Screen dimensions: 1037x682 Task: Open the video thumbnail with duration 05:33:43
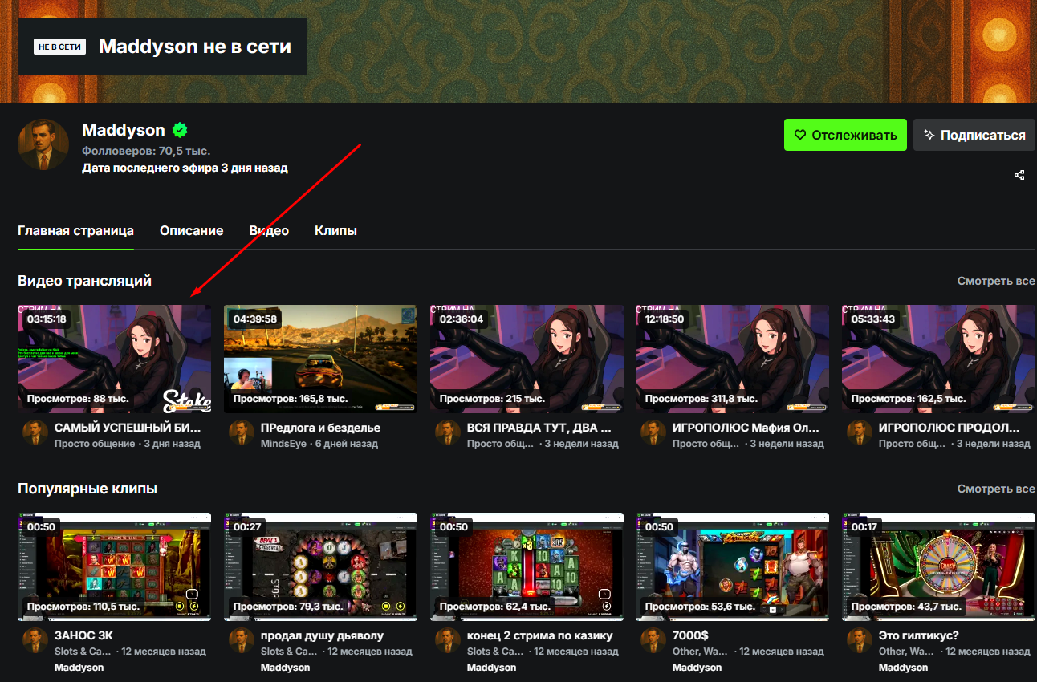[938, 359]
